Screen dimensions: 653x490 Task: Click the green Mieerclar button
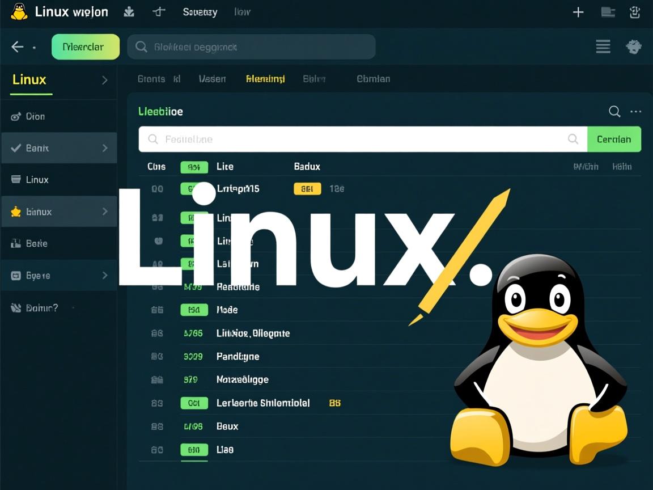(86, 47)
